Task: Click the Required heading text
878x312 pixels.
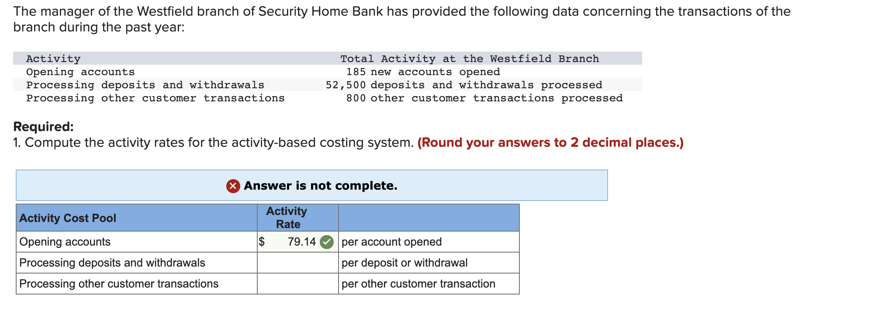Action: [43, 127]
